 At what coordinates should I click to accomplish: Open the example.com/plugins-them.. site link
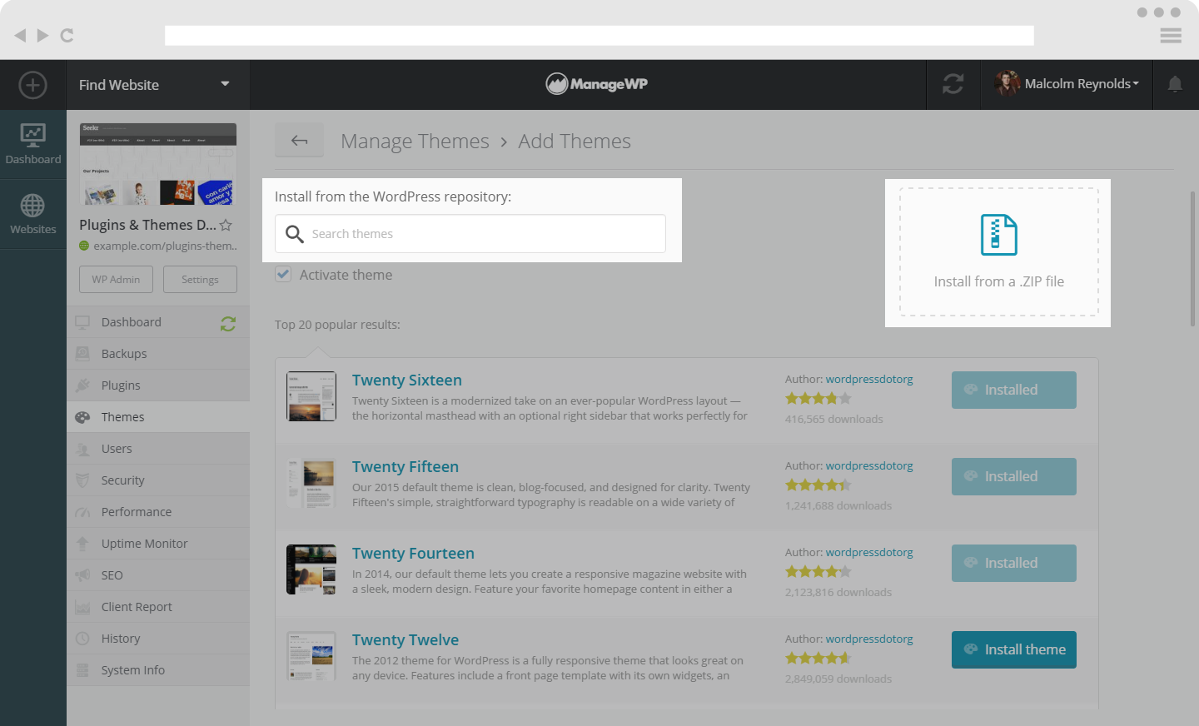pos(166,246)
